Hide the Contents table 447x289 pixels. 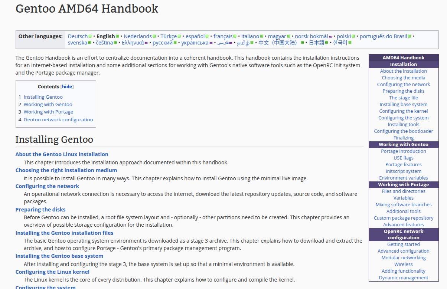(x=67, y=86)
